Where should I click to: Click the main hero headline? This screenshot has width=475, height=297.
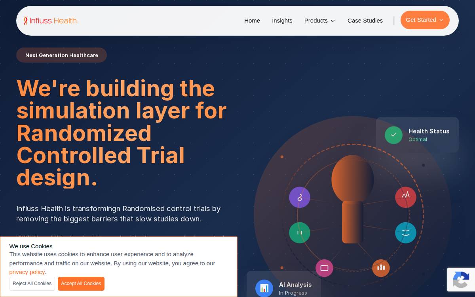122,133
